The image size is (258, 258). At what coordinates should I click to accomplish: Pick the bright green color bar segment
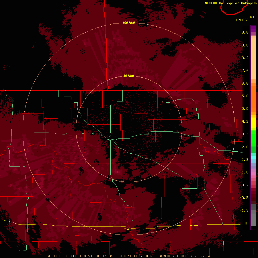point(253,138)
